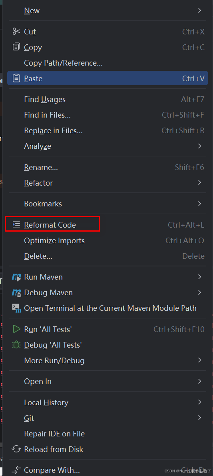The width and height of the screenshot is (213, 476).
Task: Expand the Analyze submenu arrow
Action: pos(199,146)
